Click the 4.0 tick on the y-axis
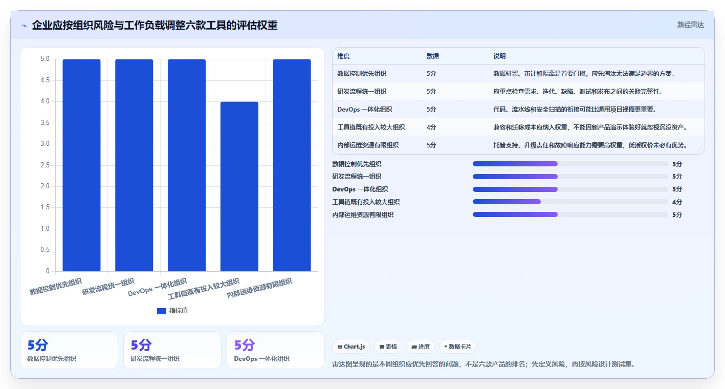725x389 pixels. point(45,101)
